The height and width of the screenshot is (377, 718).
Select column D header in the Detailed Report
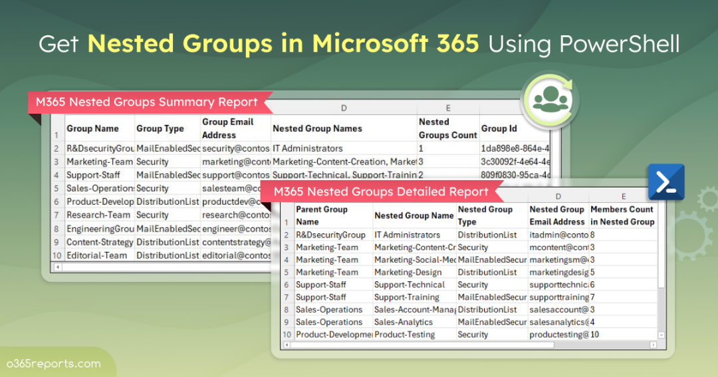[x=558, y=197]
